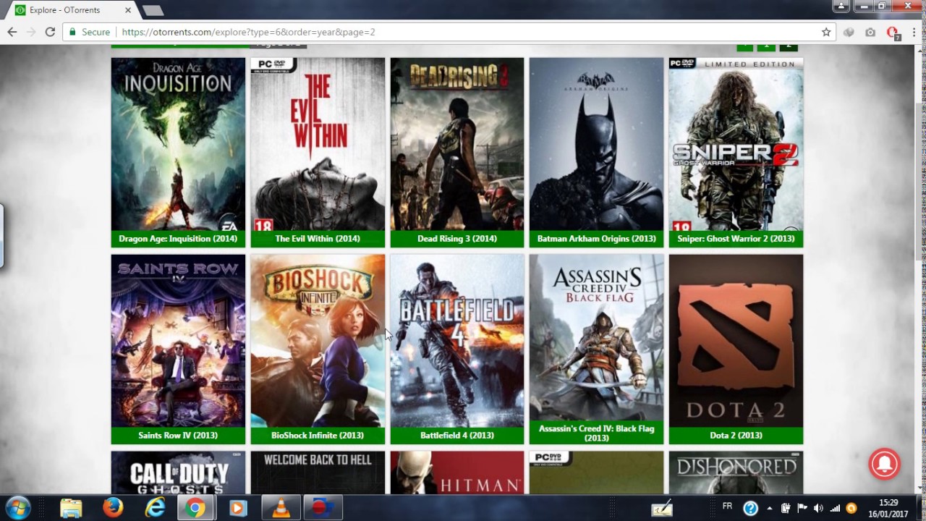
Task: Click The Evil Within cover art
Action: click(318, 144)
